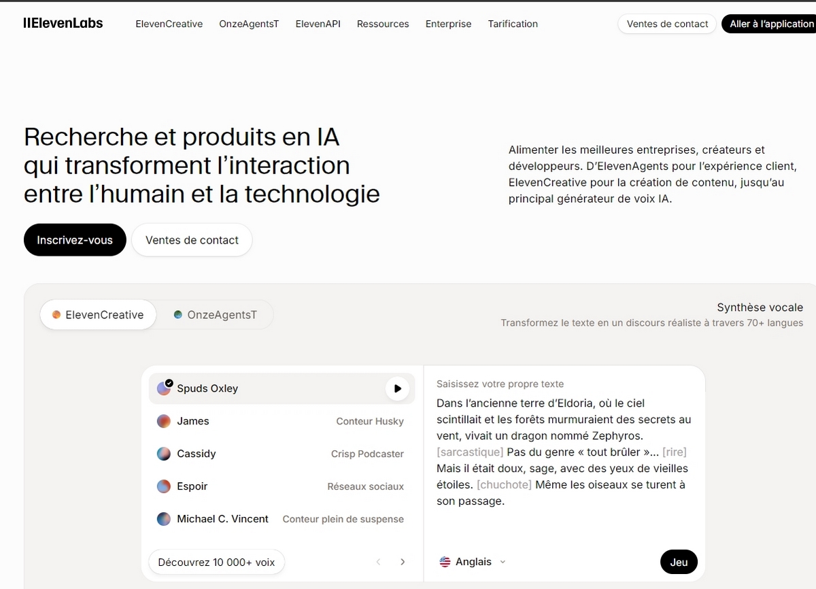Go to next voice page arrow
Viewport: 816px width, 589px height.
[403, 562]
